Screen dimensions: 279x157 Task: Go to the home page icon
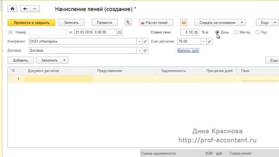pyautogui.click(x=12, y=9)
